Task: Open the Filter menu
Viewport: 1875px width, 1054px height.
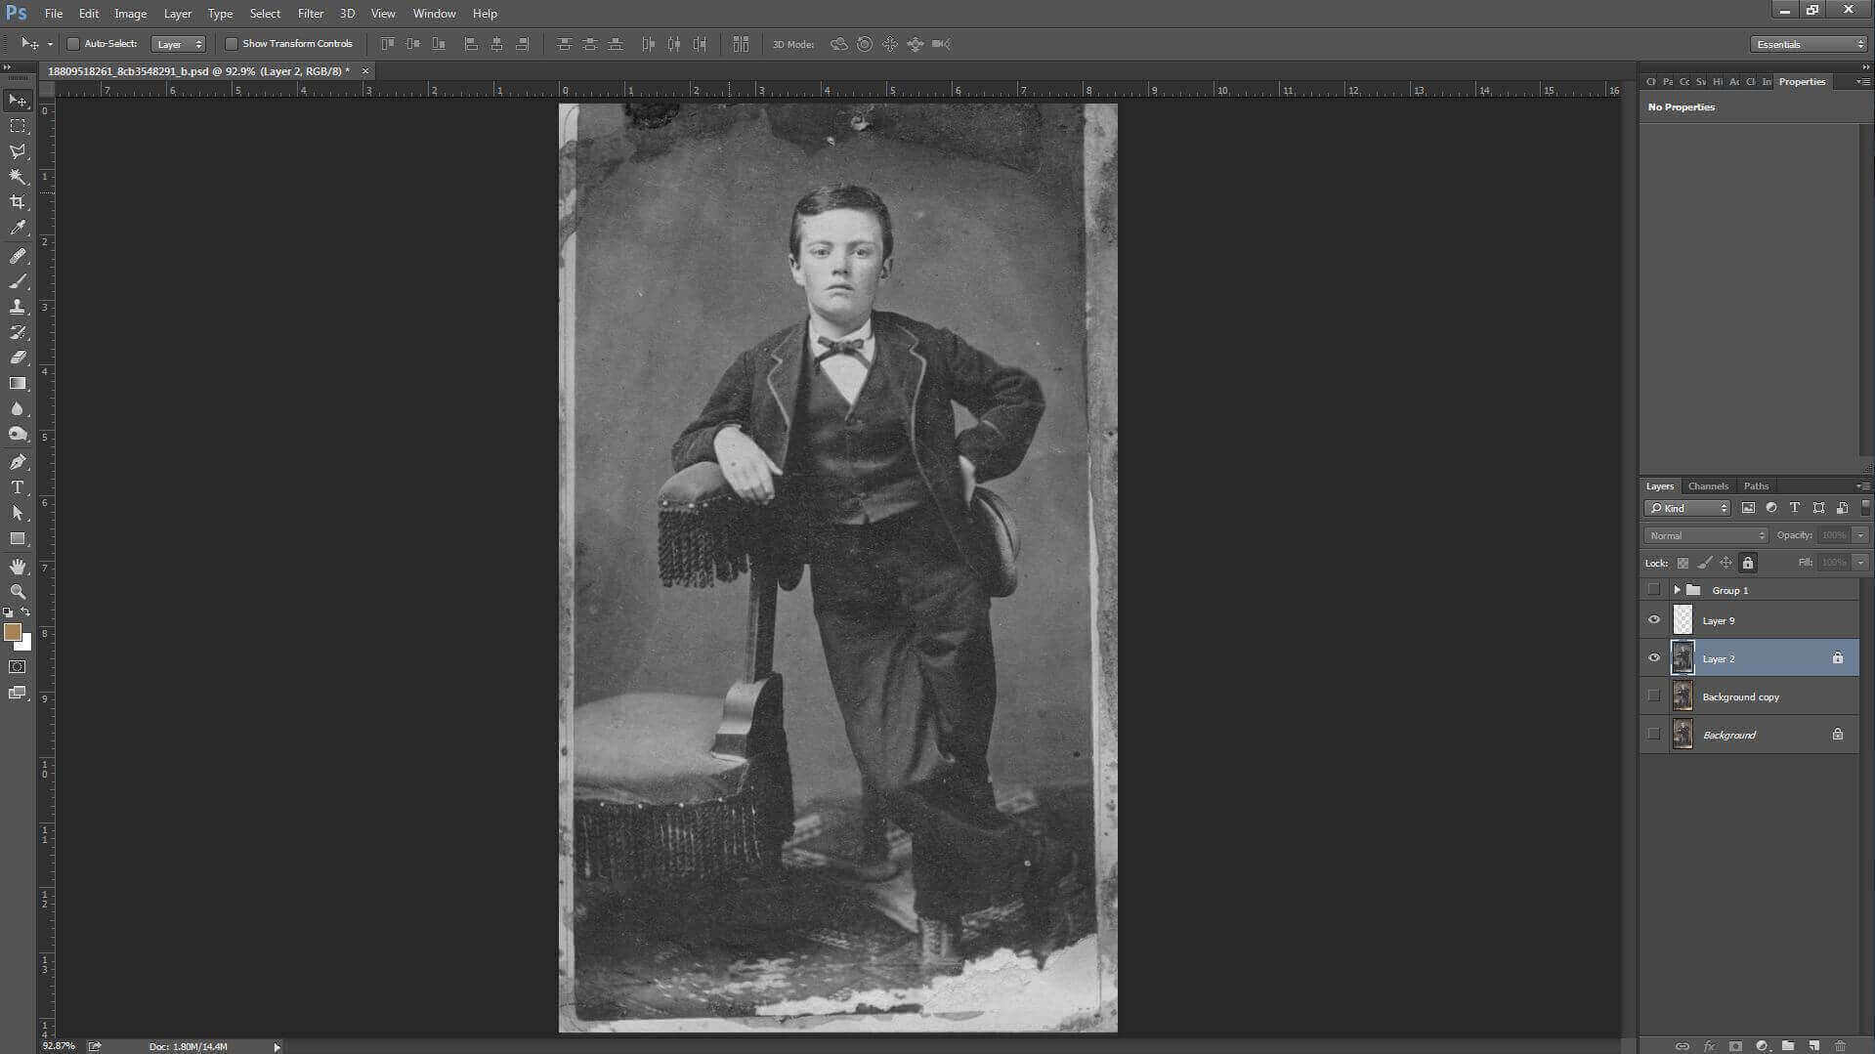Action: [x=311, y=14]
